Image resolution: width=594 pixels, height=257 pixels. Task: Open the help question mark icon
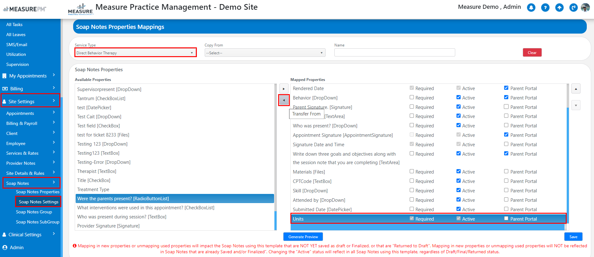(x=545, y=8)
